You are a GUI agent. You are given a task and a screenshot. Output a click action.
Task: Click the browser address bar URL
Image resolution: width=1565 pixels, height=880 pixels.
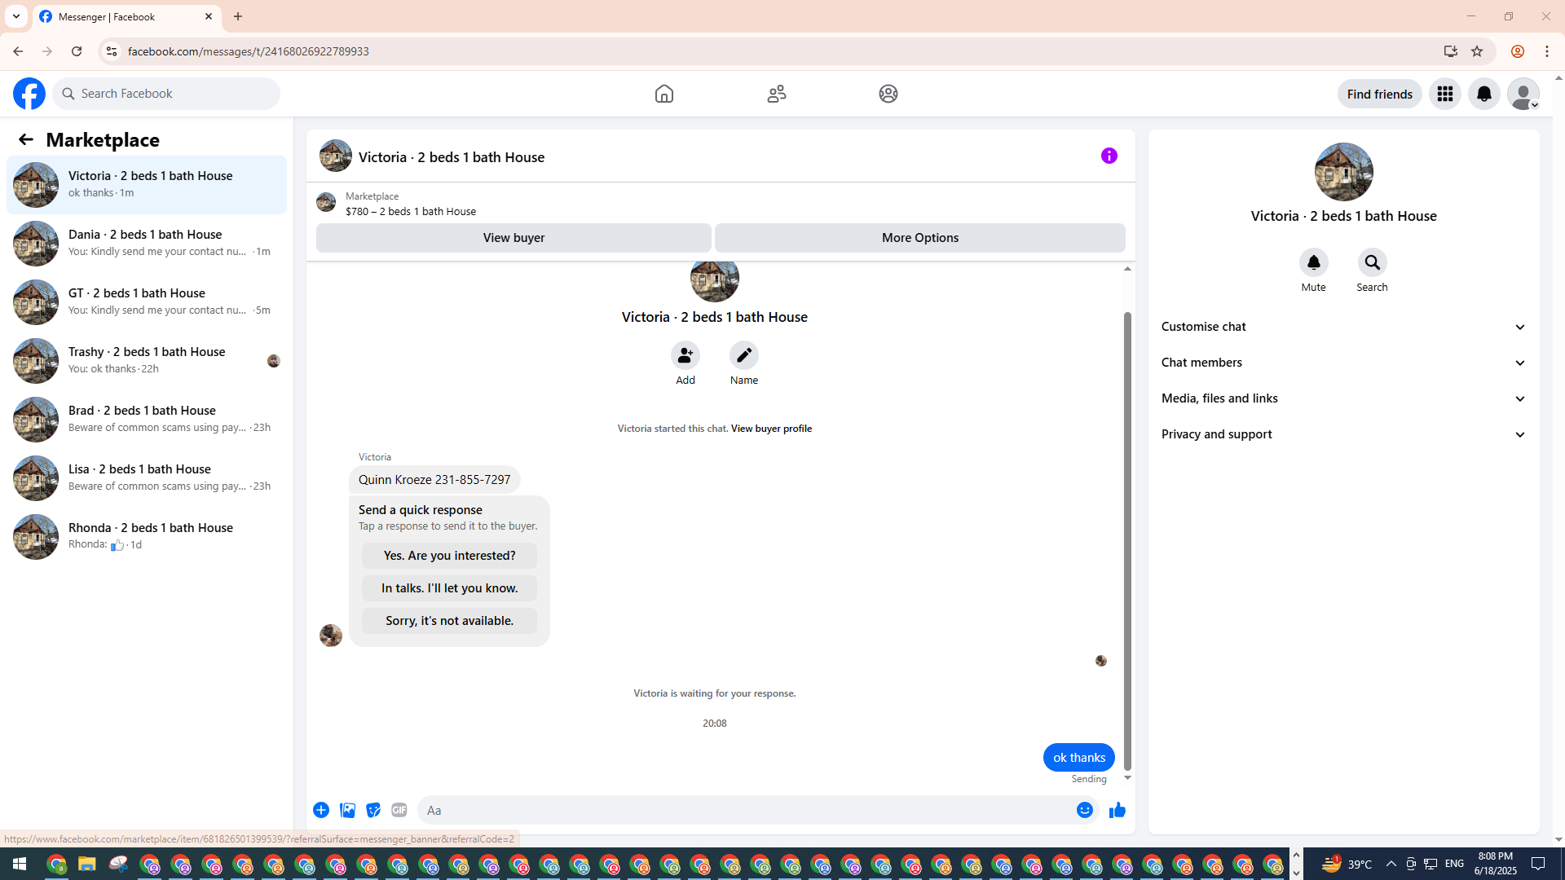(249, 51)
